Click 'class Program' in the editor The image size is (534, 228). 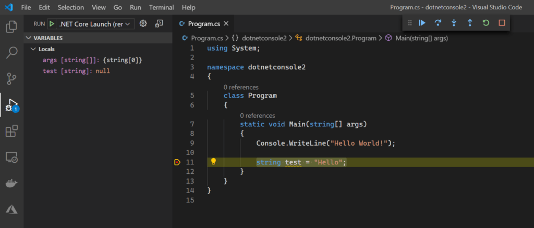(250, 95)
